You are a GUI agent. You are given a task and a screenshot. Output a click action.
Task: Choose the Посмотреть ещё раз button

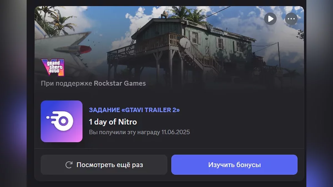point(104,165)
